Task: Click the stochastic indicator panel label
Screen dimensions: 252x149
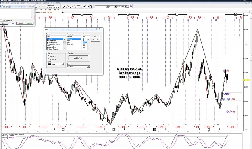Action: pos(13,134)
